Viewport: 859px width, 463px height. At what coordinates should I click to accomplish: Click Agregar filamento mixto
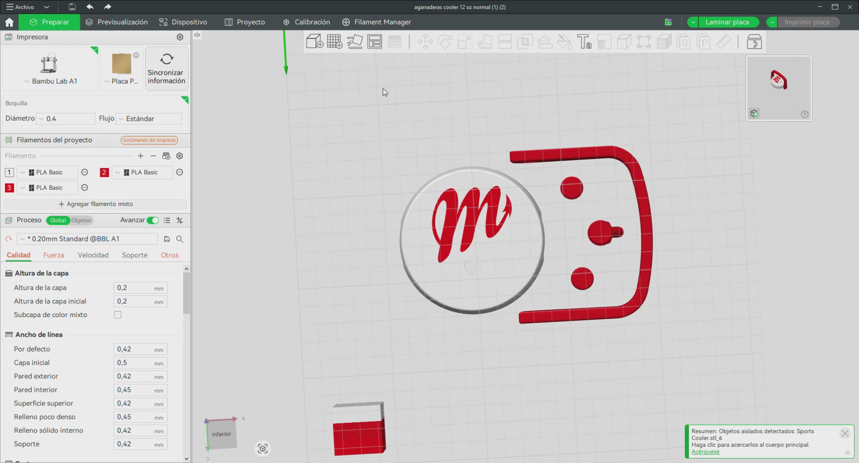coord(96,204)
